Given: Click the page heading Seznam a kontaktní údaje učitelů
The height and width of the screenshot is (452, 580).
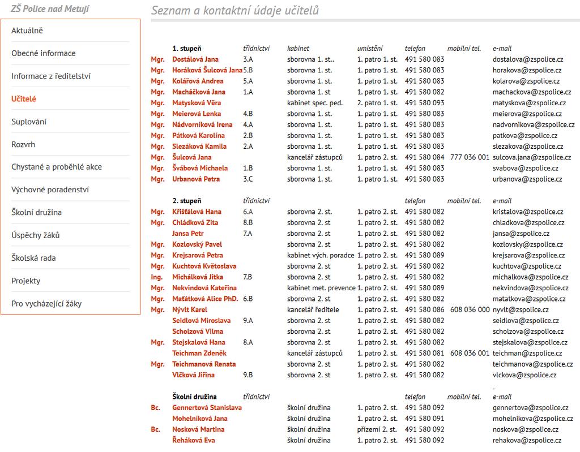Looking at the screenshot, I should coord(235,10).
